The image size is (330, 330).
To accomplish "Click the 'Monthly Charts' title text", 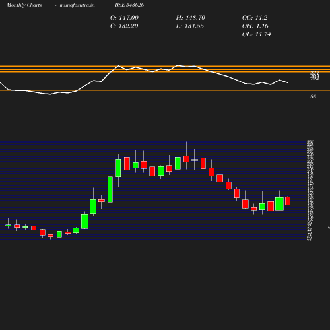I will coord(24,5).
